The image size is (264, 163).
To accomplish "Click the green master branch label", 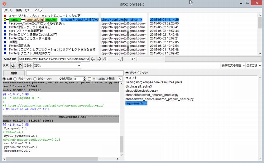I will point(15,20).
